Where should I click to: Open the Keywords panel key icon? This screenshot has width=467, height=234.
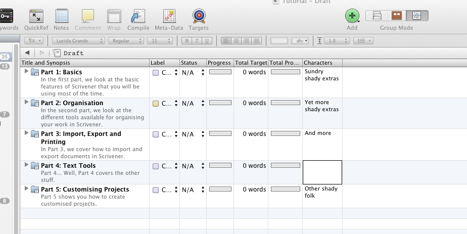point(6,16)
